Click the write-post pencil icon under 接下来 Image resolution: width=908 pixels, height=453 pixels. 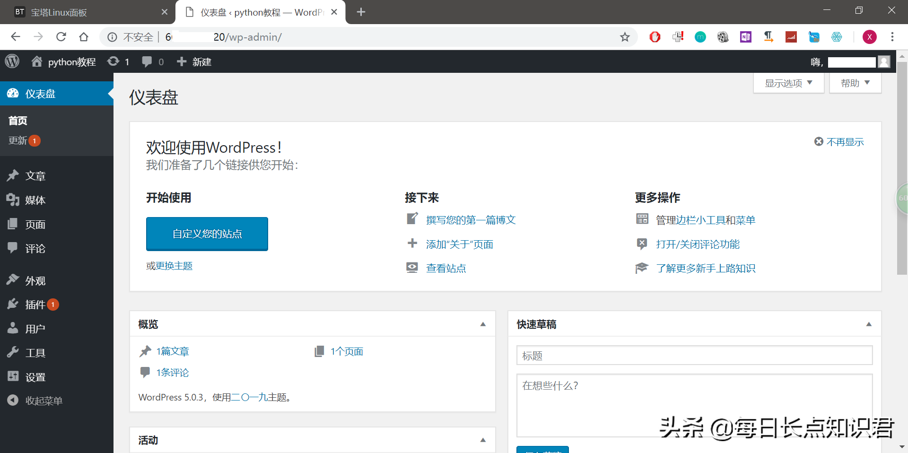tap(412, 219)
